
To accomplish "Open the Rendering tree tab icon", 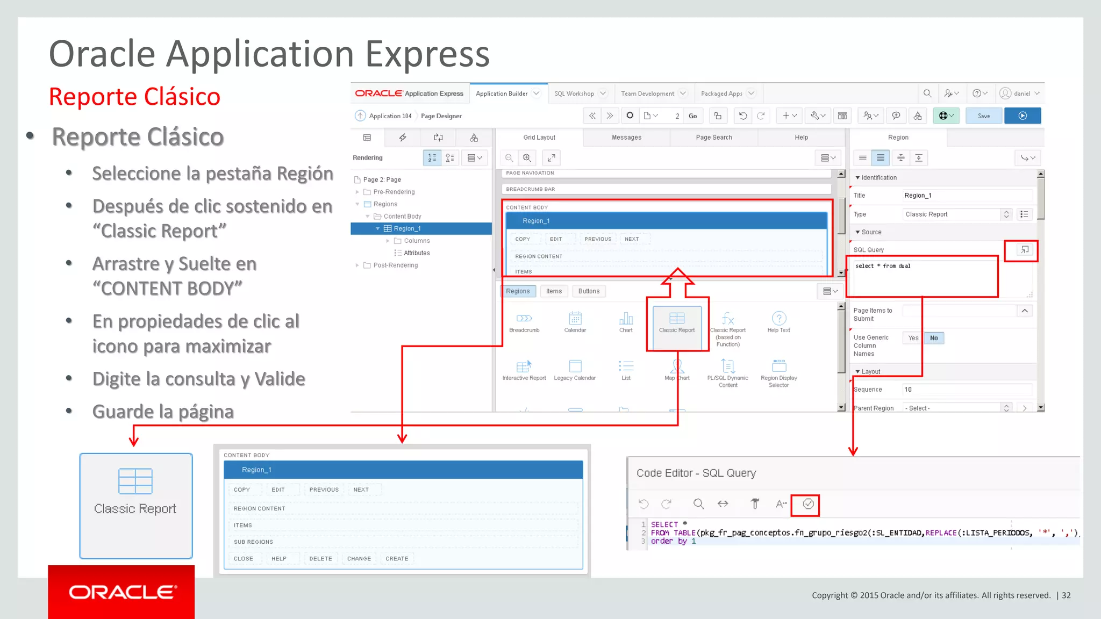I will (x=367, y=138).
